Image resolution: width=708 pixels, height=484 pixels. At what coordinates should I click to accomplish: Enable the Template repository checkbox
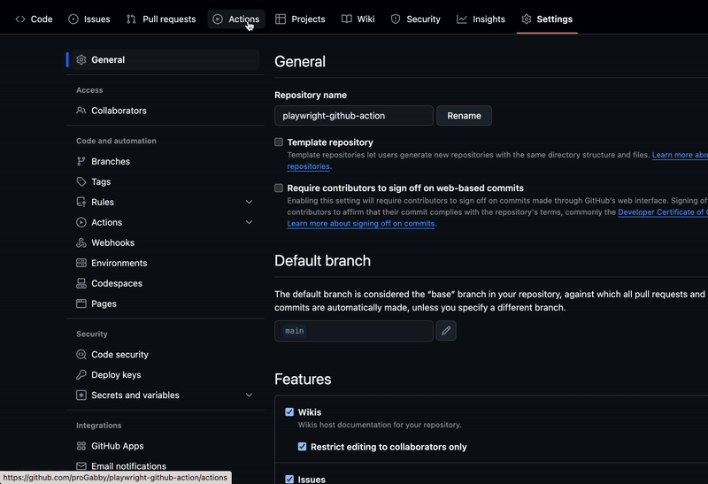(x=279, y=142)
